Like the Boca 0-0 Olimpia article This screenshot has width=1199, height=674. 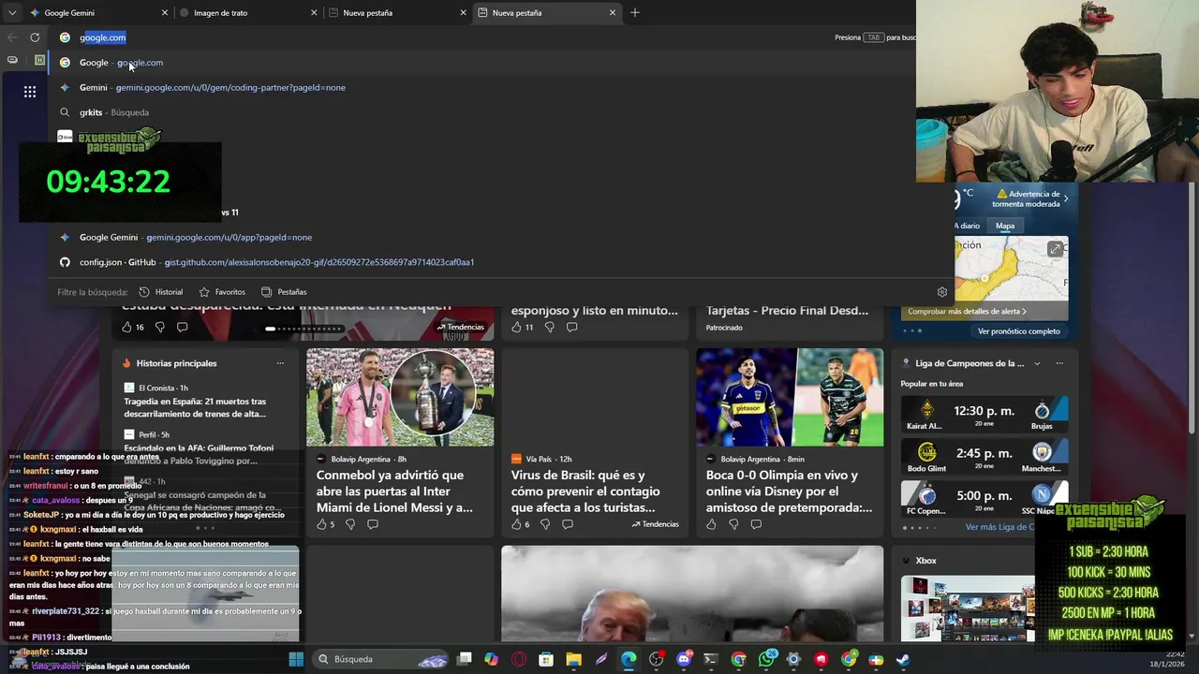tap(711, 524)
